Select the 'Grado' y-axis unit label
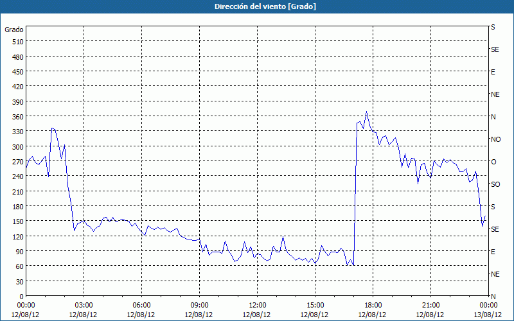This screenshot has height=321, width=514. click(x=13, y=30)
